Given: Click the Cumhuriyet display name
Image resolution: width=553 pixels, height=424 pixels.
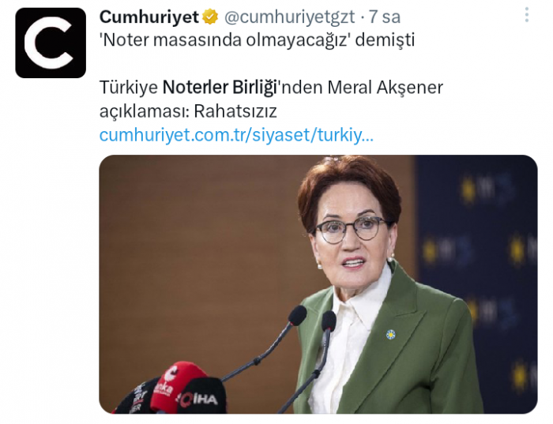Looking at the screenshot, I should click(149, 17).
